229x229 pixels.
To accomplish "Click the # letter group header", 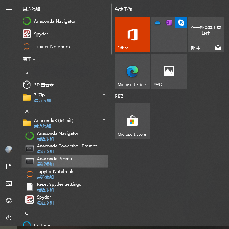I will [x=27, y=73].
